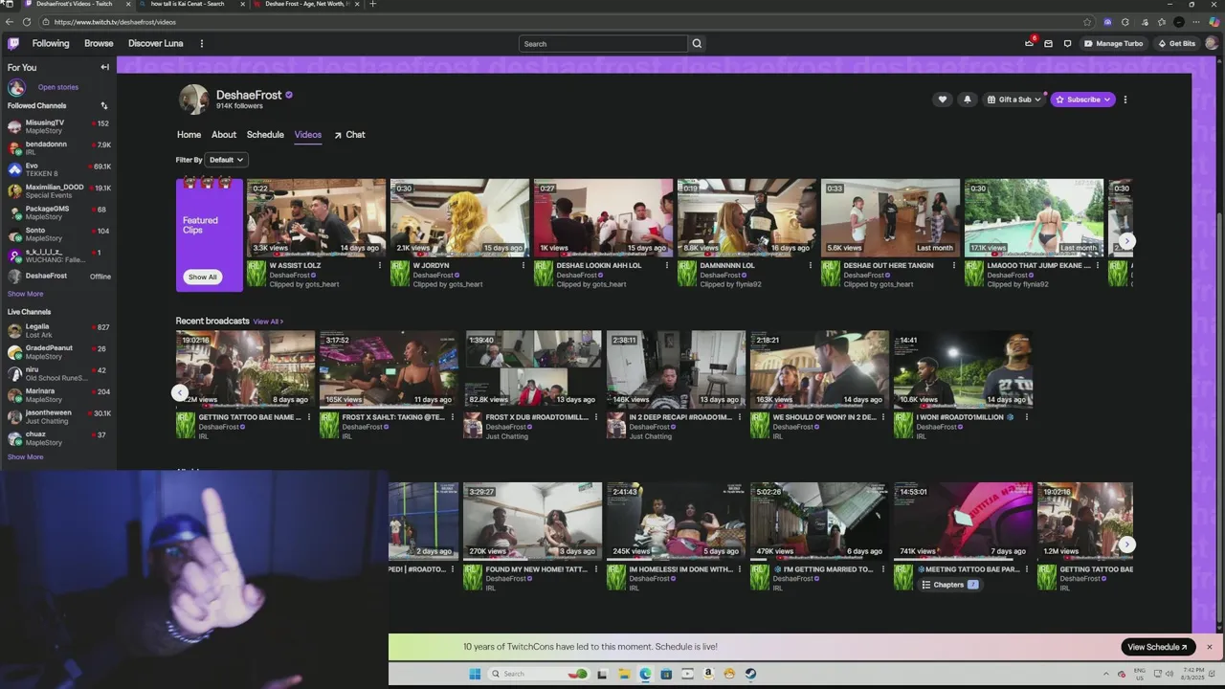The width and height of the screenshot is (1225, 689).
Task: Open Amazon app from the taskbar
Action: [708, 674]
